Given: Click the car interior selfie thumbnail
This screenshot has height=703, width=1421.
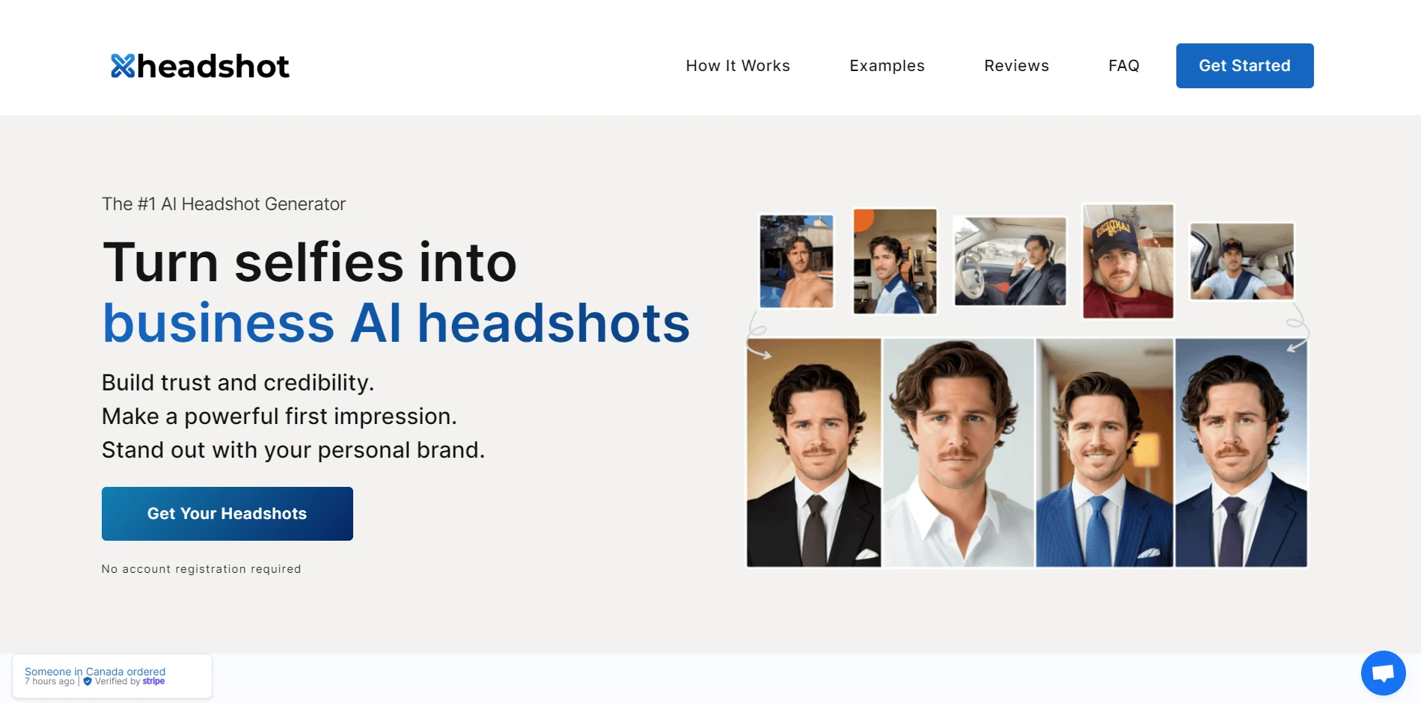Looking at the screenshot, I should [x=1009, y=260].
